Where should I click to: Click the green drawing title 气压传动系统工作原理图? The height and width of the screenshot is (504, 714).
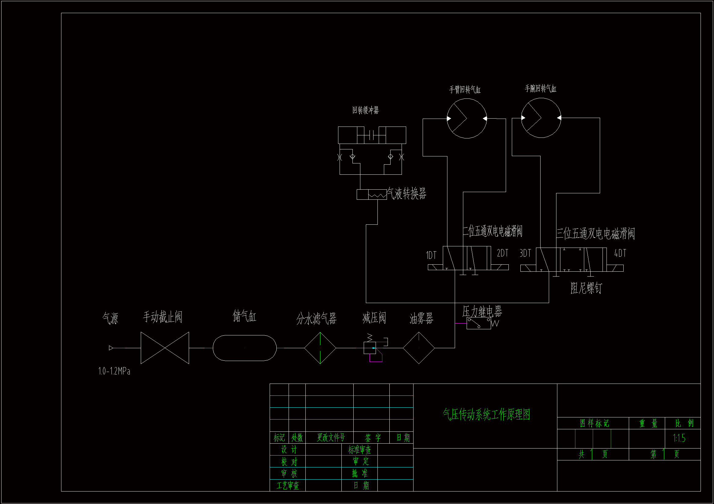[486, 415]
